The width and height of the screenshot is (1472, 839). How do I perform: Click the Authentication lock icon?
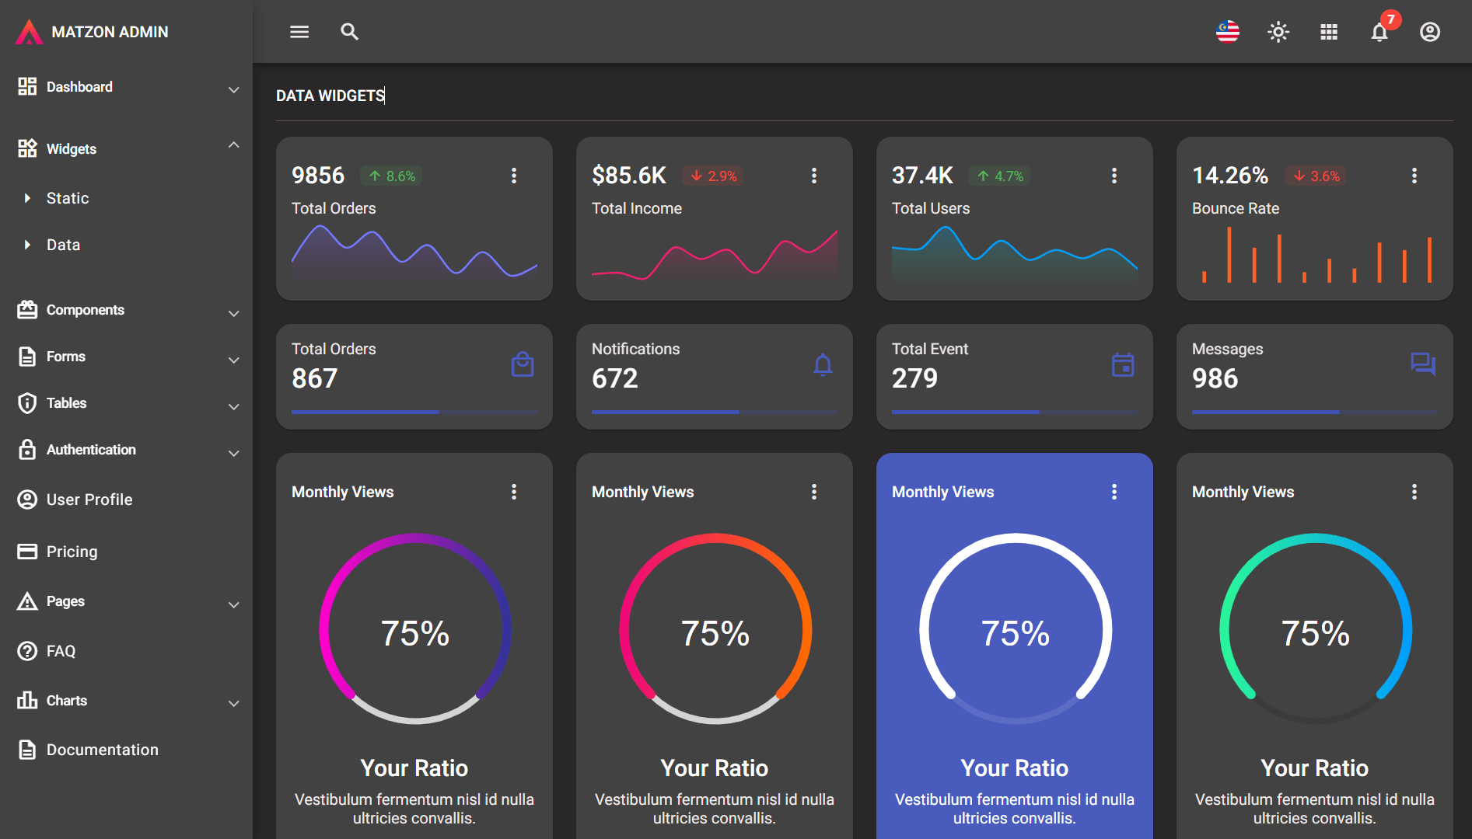pyautogui.click(x=27, y=449)
